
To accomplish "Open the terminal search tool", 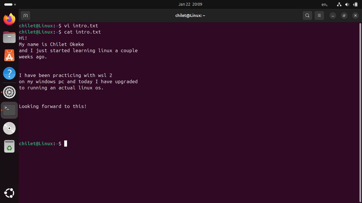I will [307, 15].
